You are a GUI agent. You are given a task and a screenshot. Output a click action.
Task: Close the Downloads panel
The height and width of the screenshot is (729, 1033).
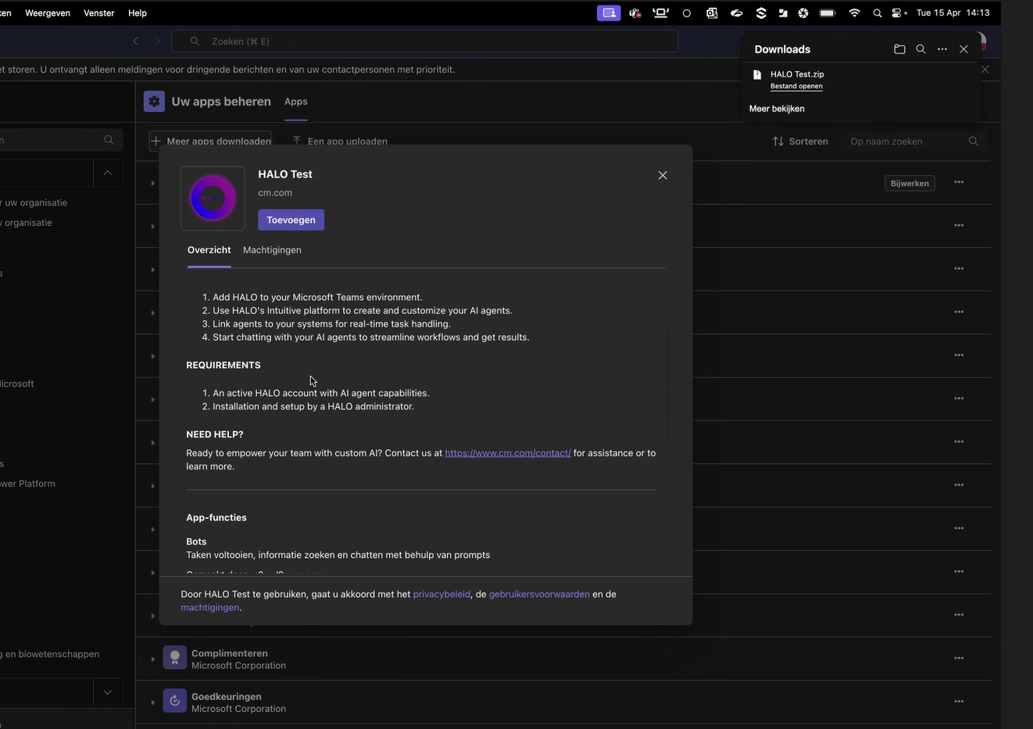963,49
